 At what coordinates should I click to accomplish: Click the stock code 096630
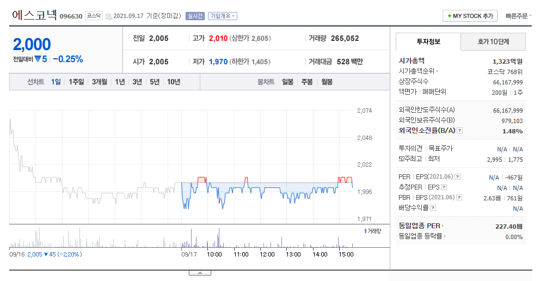point(71,16)
